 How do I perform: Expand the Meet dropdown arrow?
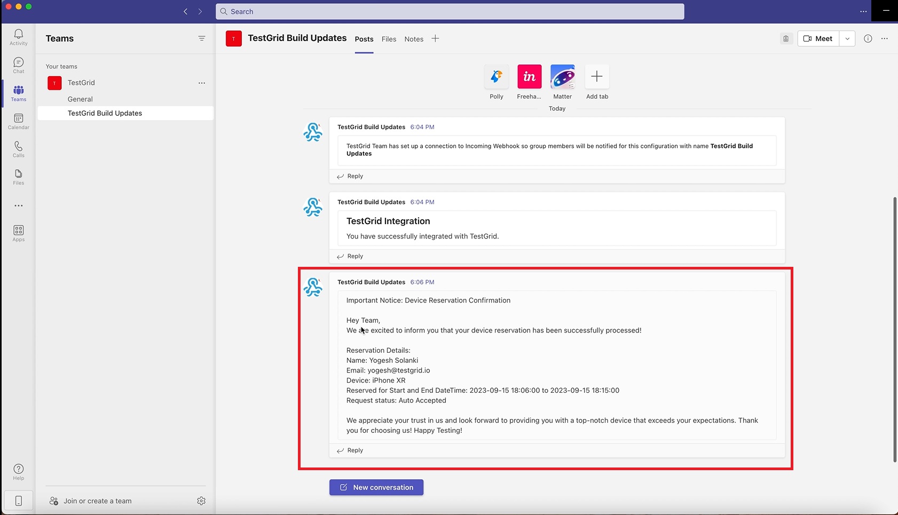pyautogui.click(x=847, y=38)
